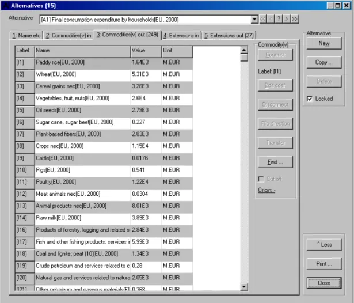The image size is (354, 303).
Task: Click scroll up arrow of commodities list
Action: click(x=244, y=50)
